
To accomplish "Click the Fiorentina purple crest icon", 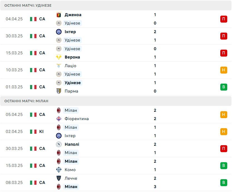I will point(59,119).
